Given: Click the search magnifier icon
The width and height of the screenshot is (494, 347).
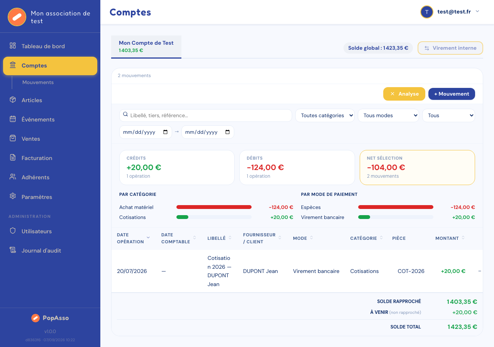Looking at the screenshot, I should pyautogui.click(x=125, y=115).
